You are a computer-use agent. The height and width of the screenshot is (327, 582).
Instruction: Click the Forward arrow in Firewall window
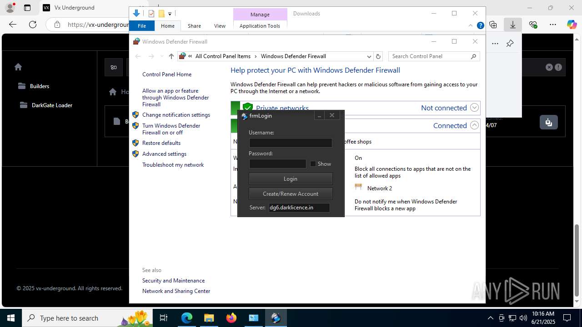pos(151,56)
